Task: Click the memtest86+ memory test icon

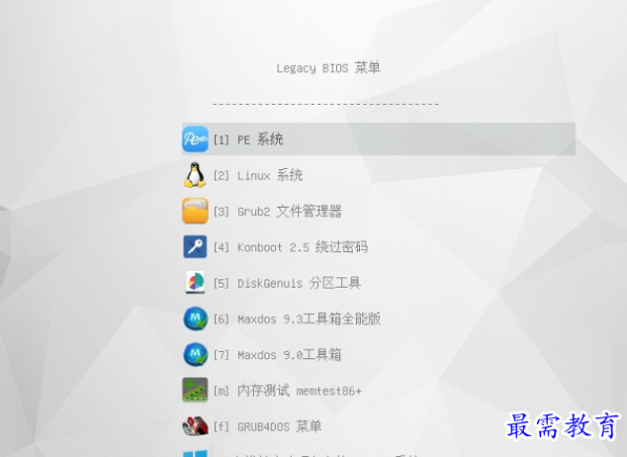Action: click(x=195, y=390)
